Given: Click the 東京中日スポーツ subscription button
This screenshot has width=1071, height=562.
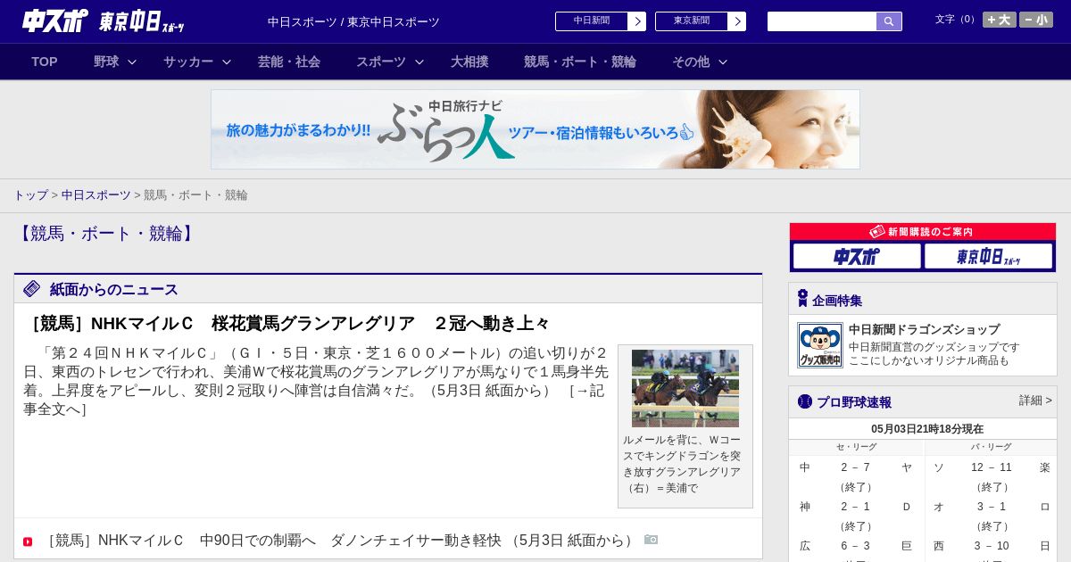Looking at the screenshot, I should [x=988, y=256].
